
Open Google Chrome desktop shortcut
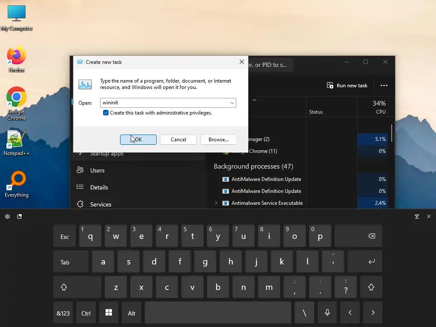[17, 103]
